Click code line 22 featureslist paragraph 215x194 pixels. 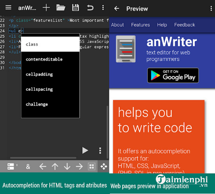click(x=59, y=20)
